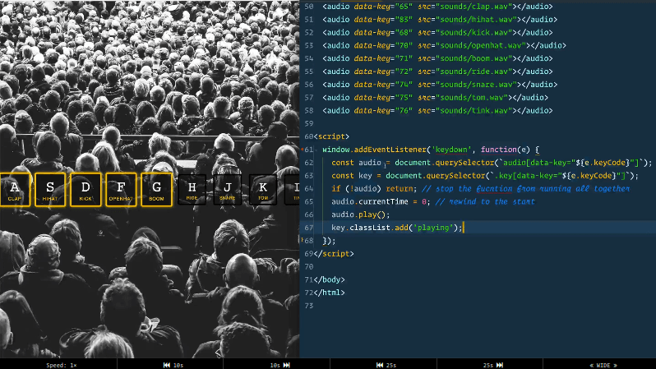The height and width of the screenshot is (369, 656).
Task: Click 'sounds/hihat.wav' source path
Action: tap(478, 19)
